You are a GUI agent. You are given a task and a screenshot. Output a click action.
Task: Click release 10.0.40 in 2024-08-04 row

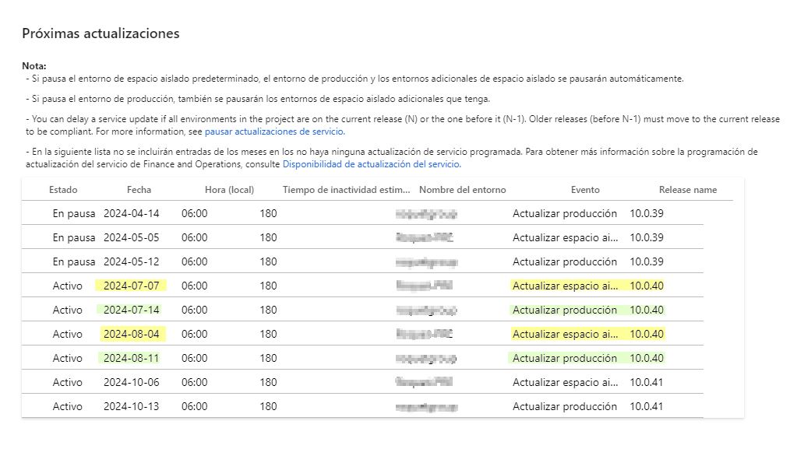(x=647, y=334)
